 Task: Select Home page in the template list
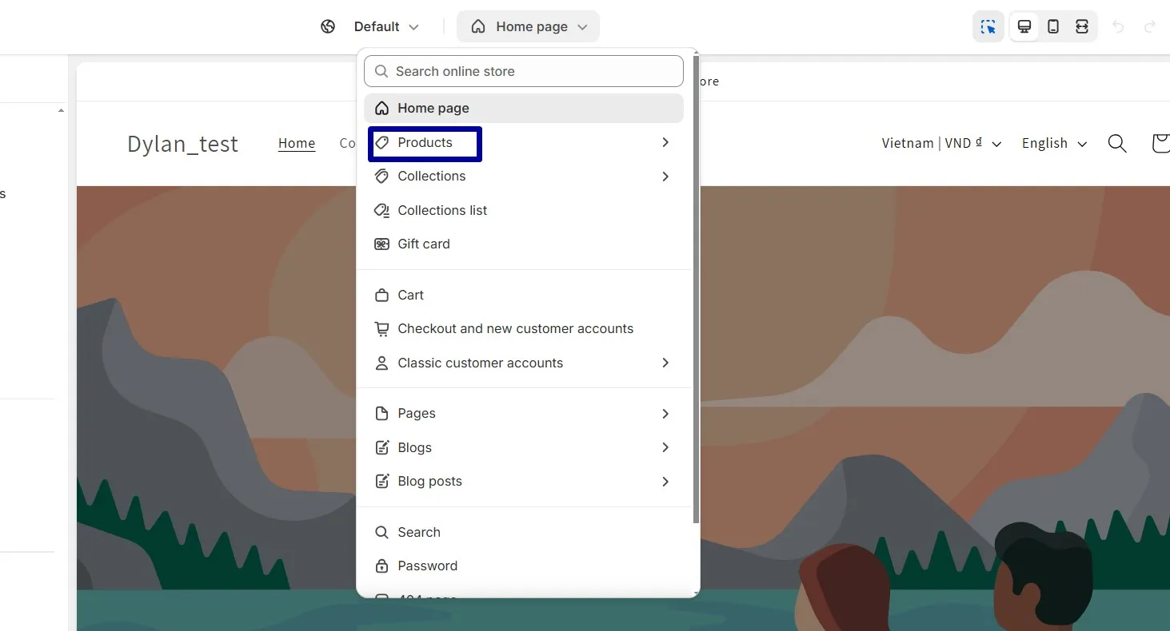coord(524,109)
